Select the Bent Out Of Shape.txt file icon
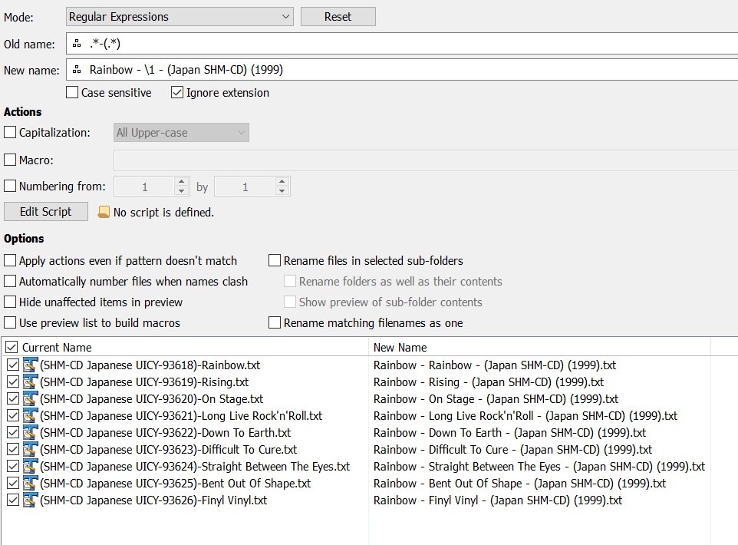Image resolution: width=738 pixels, height=545 pixels. pyautogui.click(x=30, y=484)
